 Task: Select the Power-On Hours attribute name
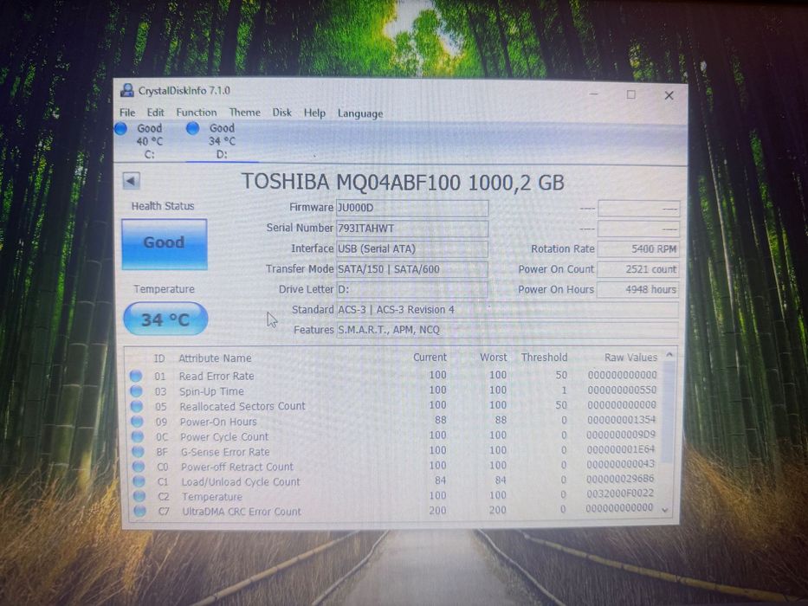[218, 422]
